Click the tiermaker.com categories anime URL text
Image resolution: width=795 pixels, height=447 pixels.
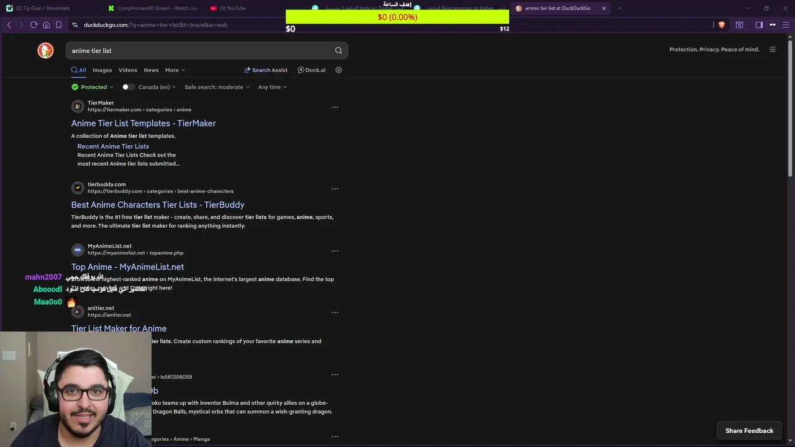139,110
